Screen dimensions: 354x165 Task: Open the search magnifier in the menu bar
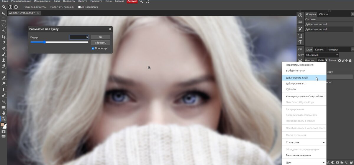pyautogui.click(x=141, y=1)
